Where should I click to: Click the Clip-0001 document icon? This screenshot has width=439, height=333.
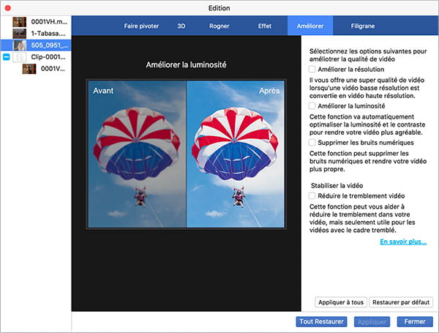pyautogui.click(x=20, y=57)
